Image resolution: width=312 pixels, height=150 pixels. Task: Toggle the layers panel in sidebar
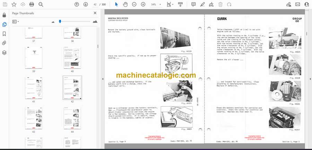(x=4, y=52)
